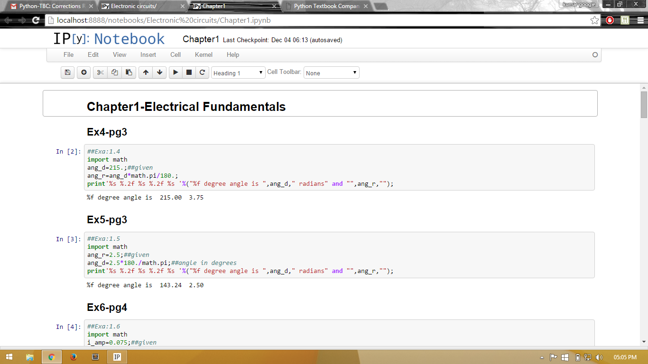Paste cell using clipboard icon
The width and height of the screenshot is (648, 364).
click(129, 73)
